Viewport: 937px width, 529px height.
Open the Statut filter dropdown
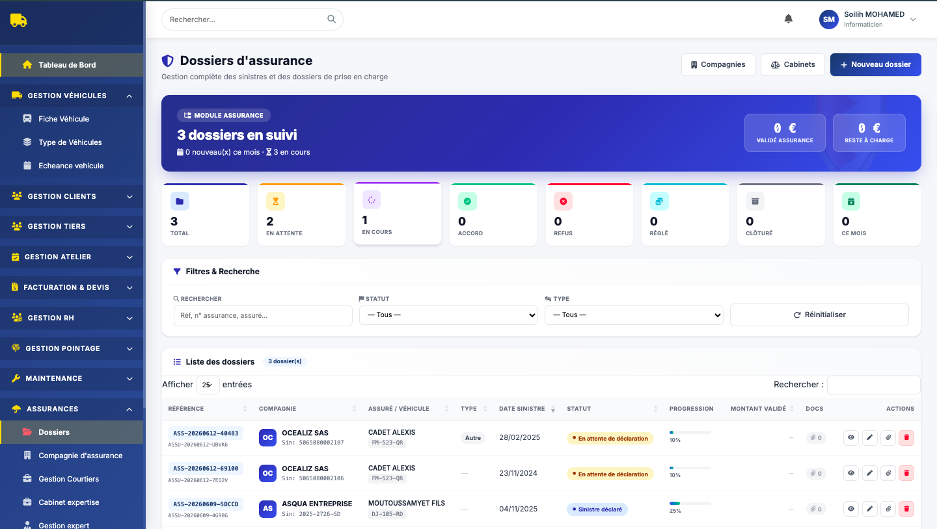click(x=449, y=315)
